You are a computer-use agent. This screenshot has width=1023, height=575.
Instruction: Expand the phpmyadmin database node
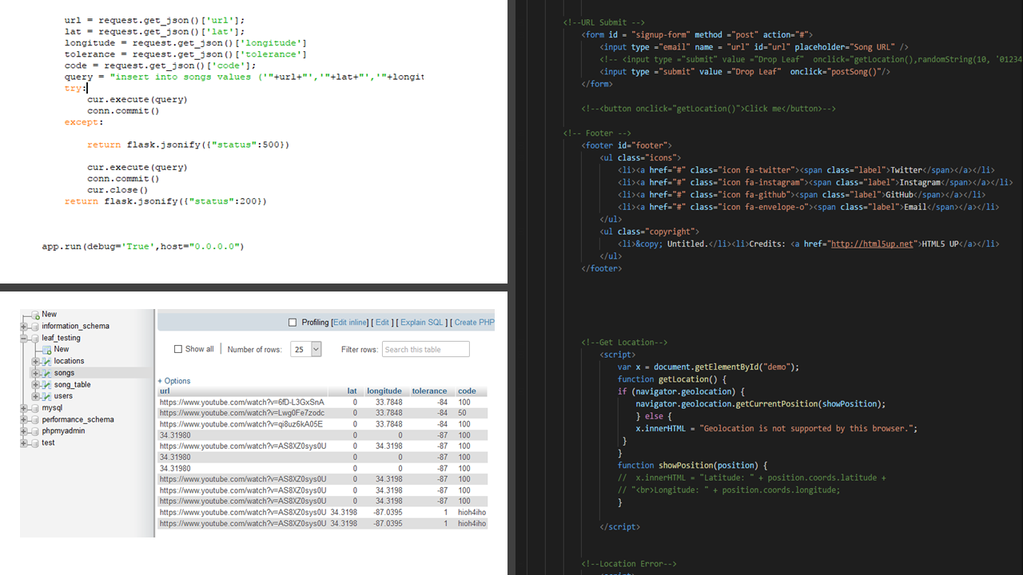click(24, 431)
